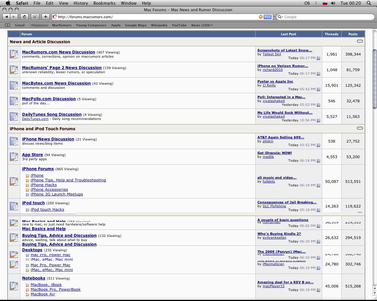The width and height of the screenshot is (377, 301).
Task: Click folder icon next to MacBook Air
Action: (27, 295)
